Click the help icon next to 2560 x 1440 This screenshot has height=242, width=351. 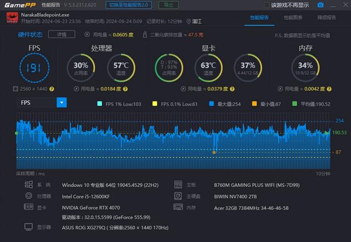(52, 89)
